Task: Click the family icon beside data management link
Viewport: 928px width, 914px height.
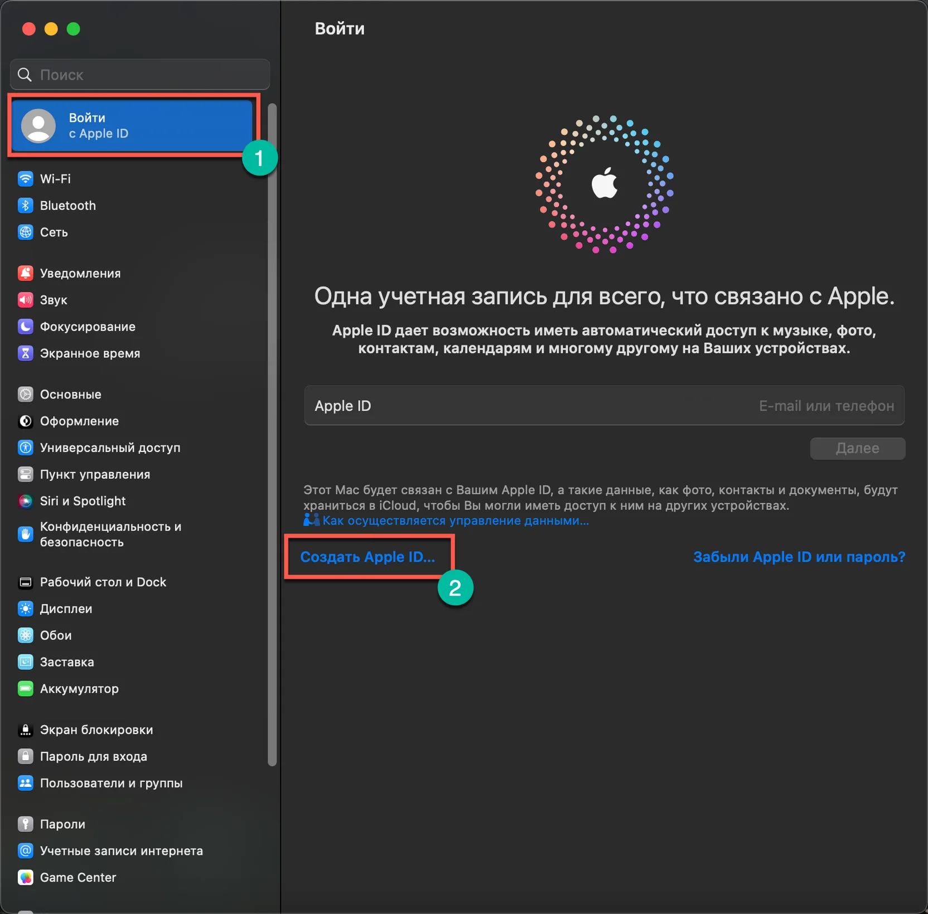Action: click(311, 520)
